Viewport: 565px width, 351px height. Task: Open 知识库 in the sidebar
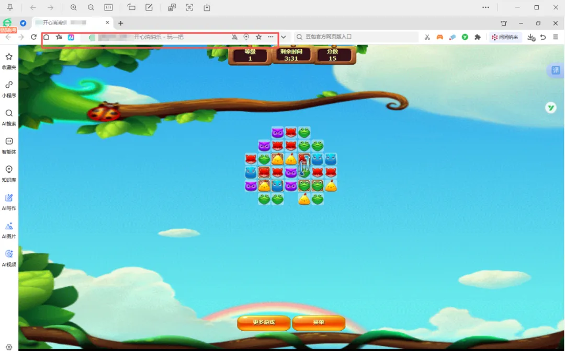pos(9,174)
